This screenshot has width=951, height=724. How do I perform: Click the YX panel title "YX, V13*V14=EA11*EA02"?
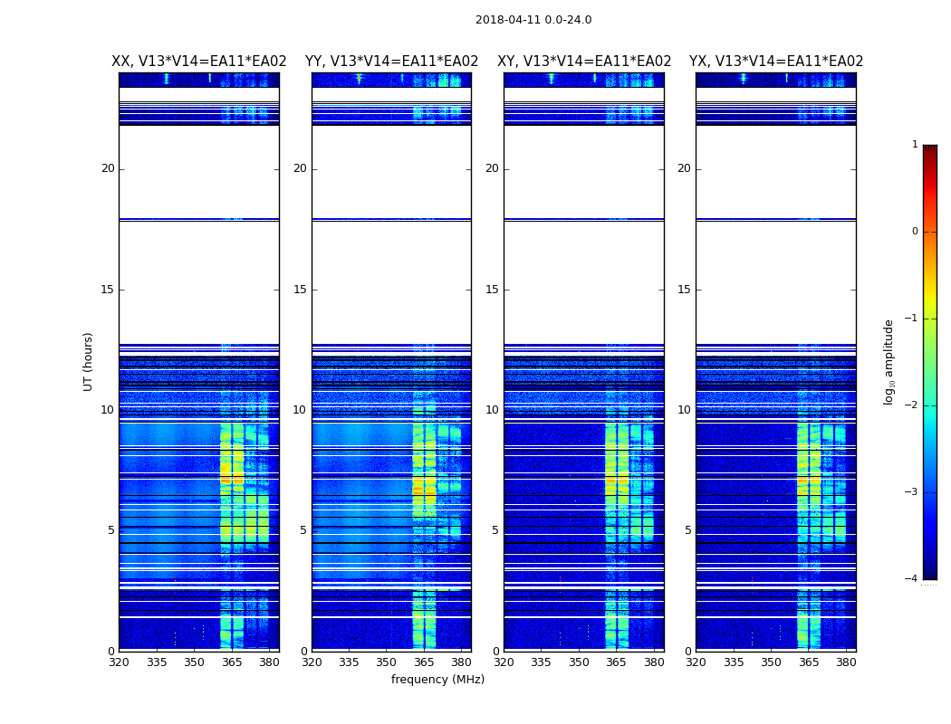(775, 62)
